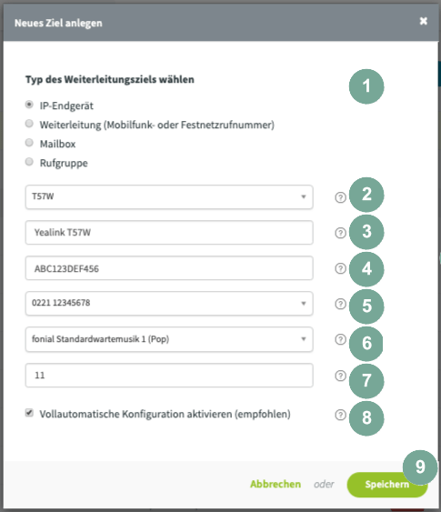Open help icon beside ABC123DEF456 field

point(340,268)
